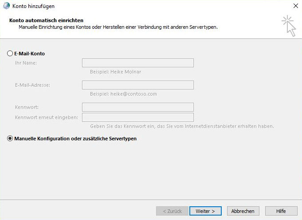The image size is (302, 220).
Task: Click the Konto automatisch einrichten heading
Action: coord(46,20)
